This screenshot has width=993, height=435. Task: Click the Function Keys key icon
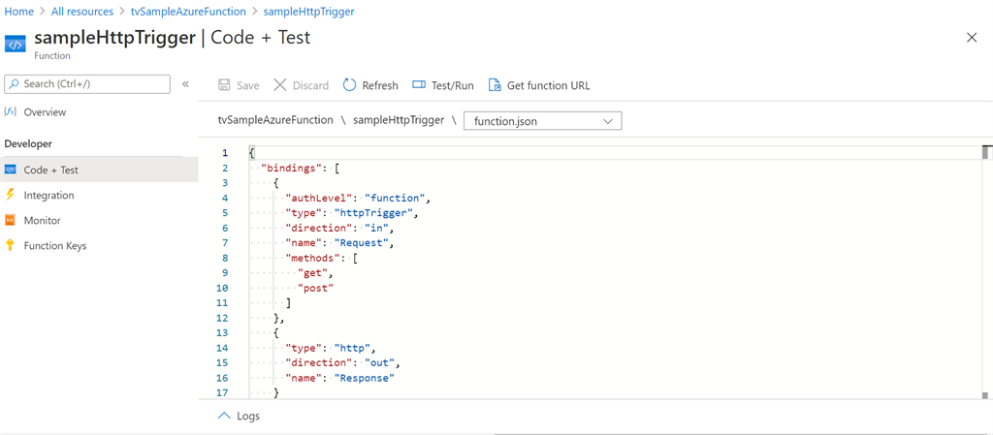[x=10, y=245]
